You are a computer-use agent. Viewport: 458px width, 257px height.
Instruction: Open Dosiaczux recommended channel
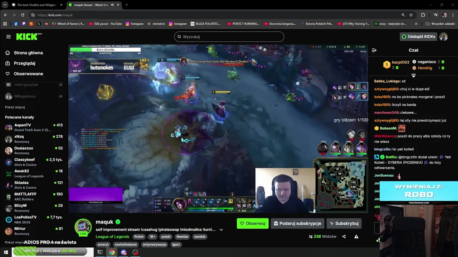tap(34, 150)
